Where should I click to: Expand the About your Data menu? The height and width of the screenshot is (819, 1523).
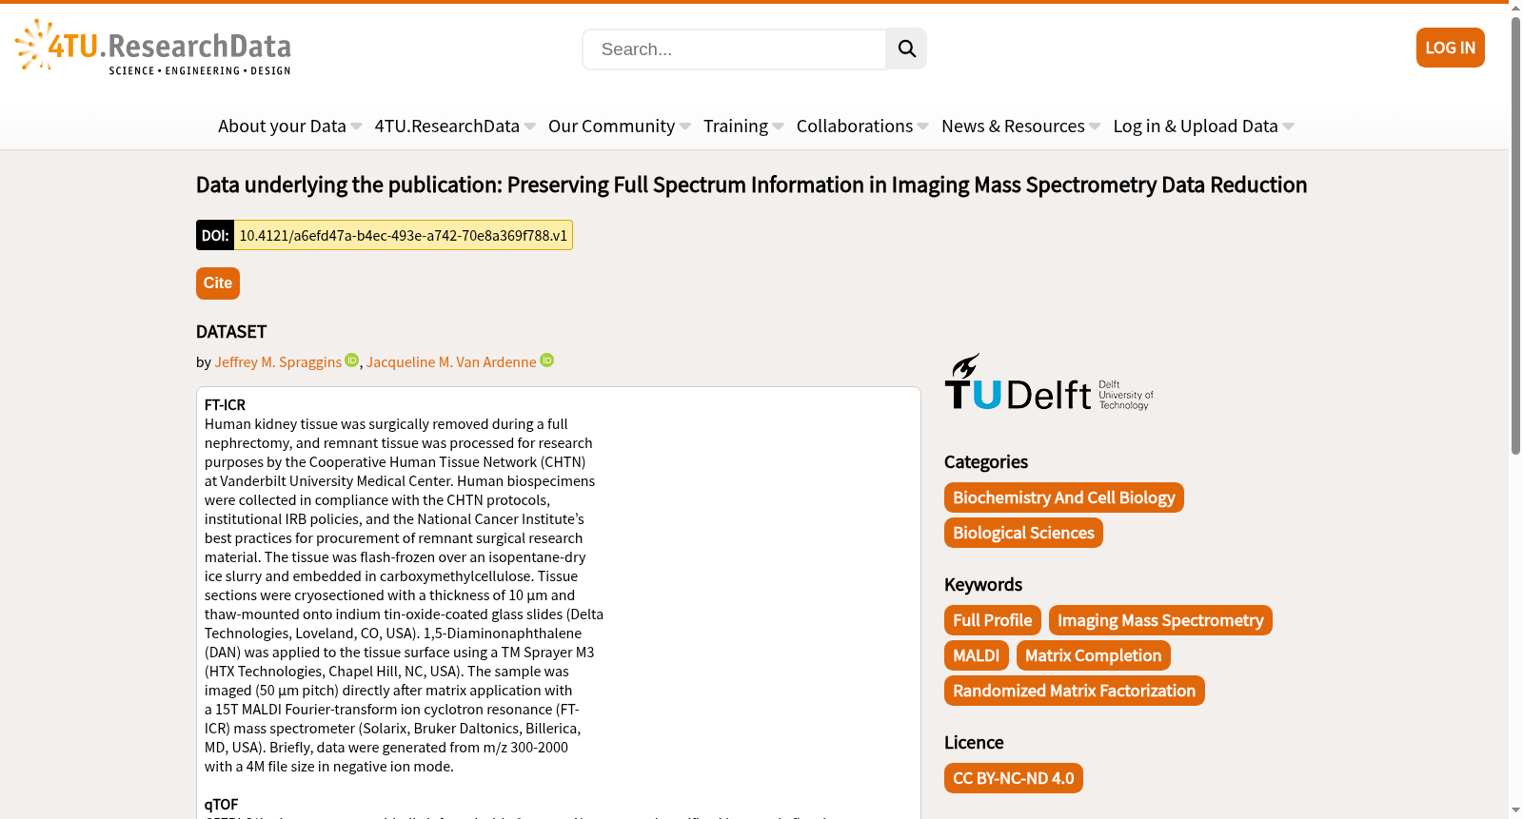290,126
